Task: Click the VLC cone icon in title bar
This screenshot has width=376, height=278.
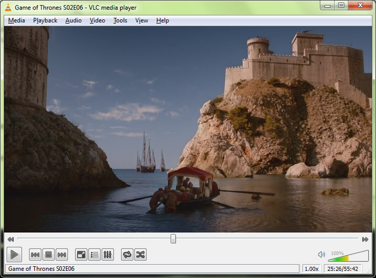Action: (x=8, y=8)
